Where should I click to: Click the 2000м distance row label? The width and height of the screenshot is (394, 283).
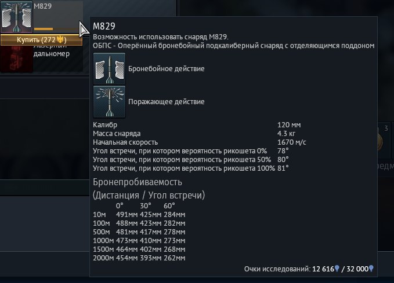click(x=102, y=258)
